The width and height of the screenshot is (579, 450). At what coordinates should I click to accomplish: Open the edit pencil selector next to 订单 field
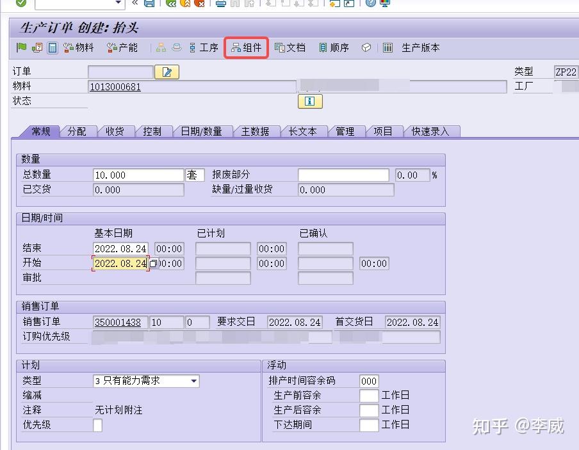click(x=167, y=72)
